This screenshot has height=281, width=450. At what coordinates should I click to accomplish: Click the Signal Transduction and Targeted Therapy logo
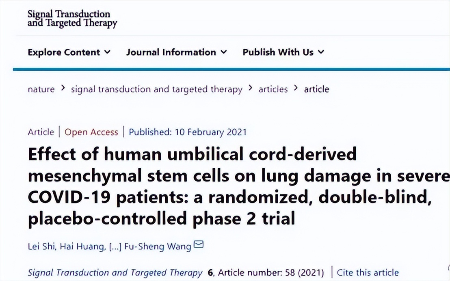click(x=72, y=19)
